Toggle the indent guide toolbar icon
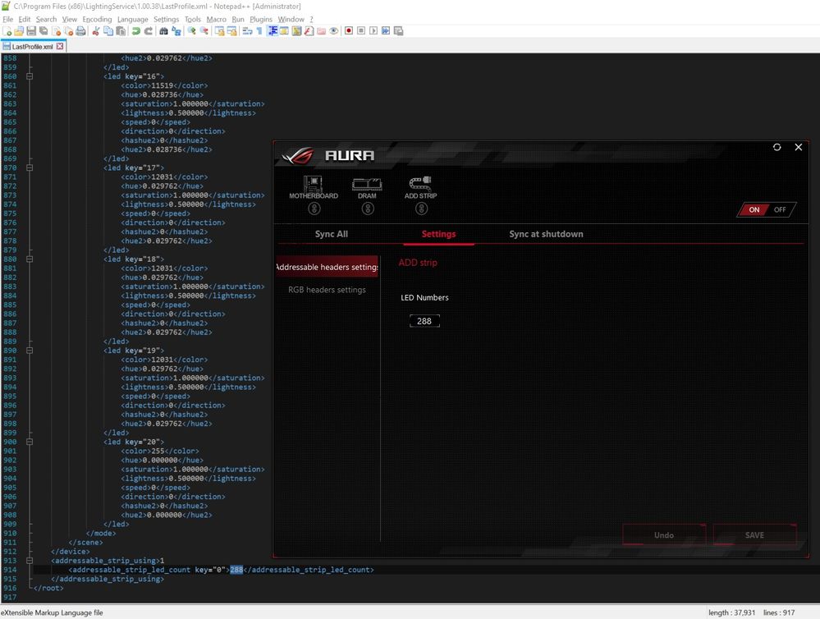 pyautogui.click(x=273, y=31)
